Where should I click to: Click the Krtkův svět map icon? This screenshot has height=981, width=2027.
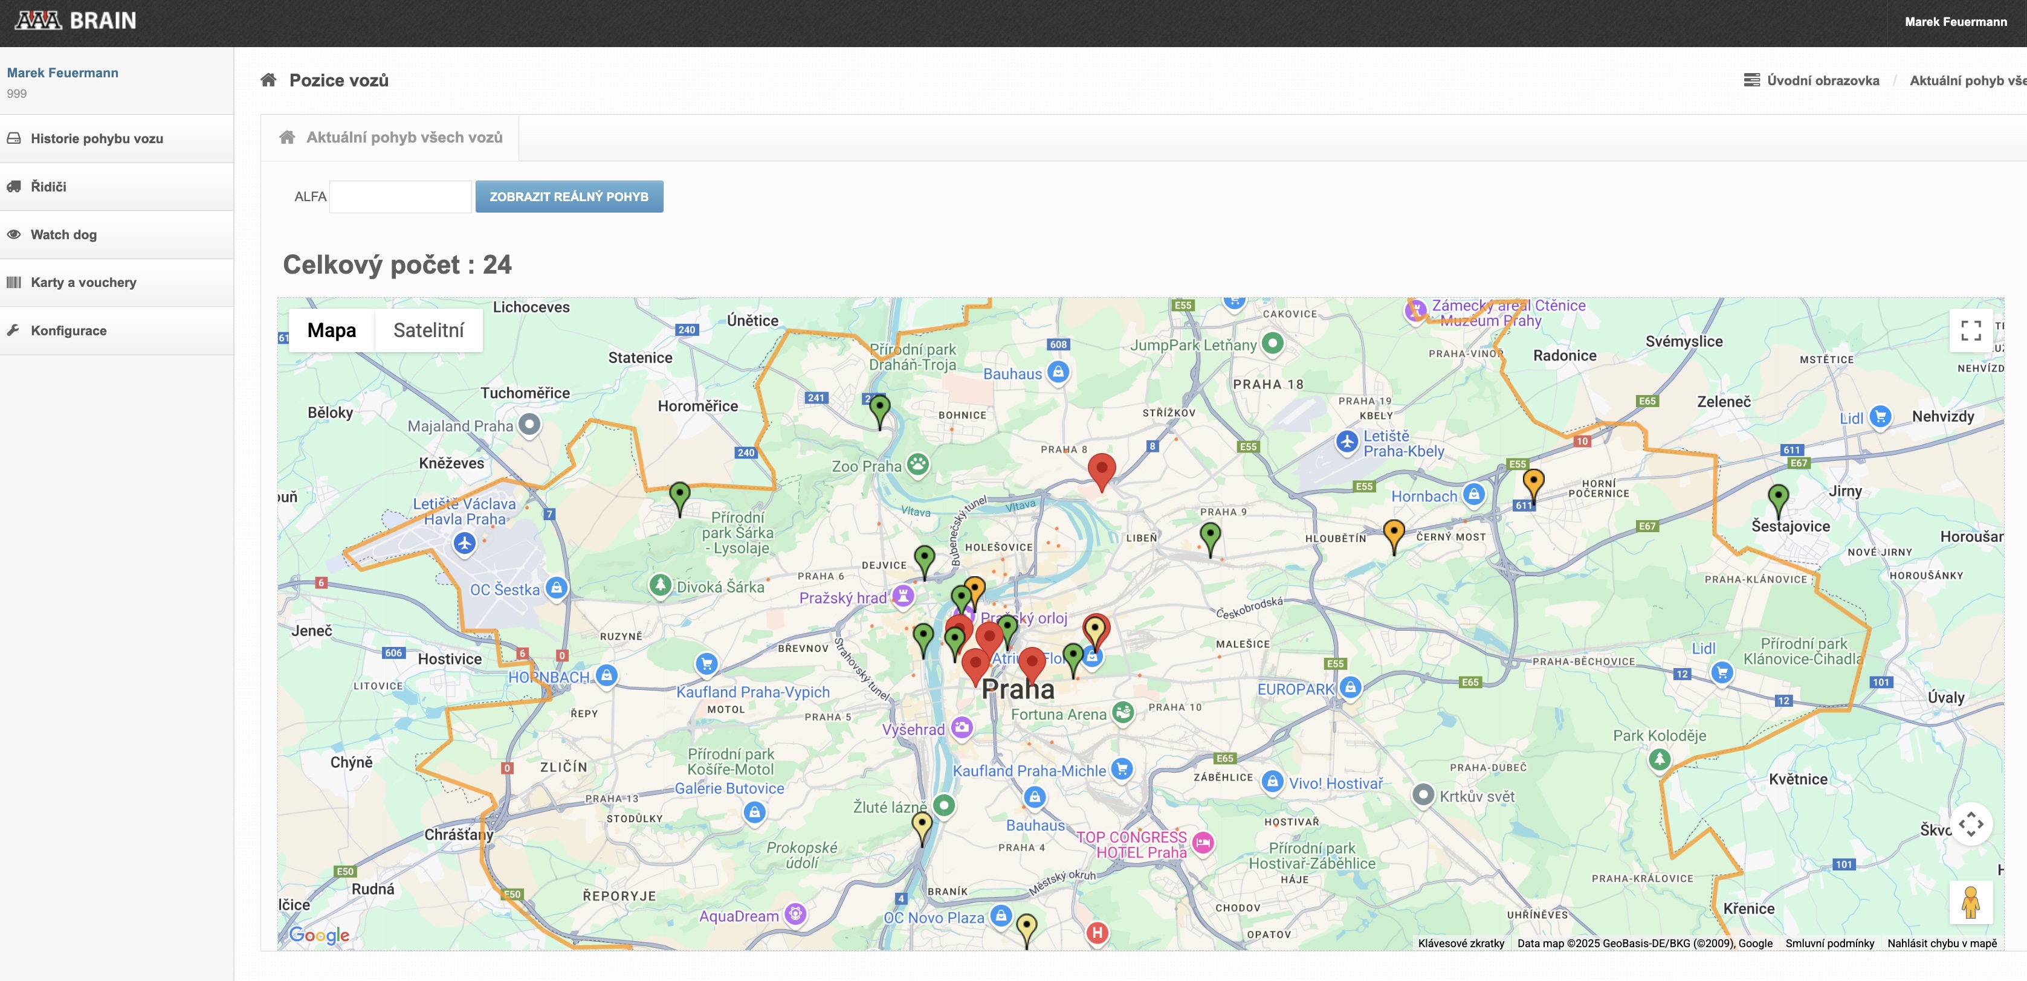(x=1423, y=796)
